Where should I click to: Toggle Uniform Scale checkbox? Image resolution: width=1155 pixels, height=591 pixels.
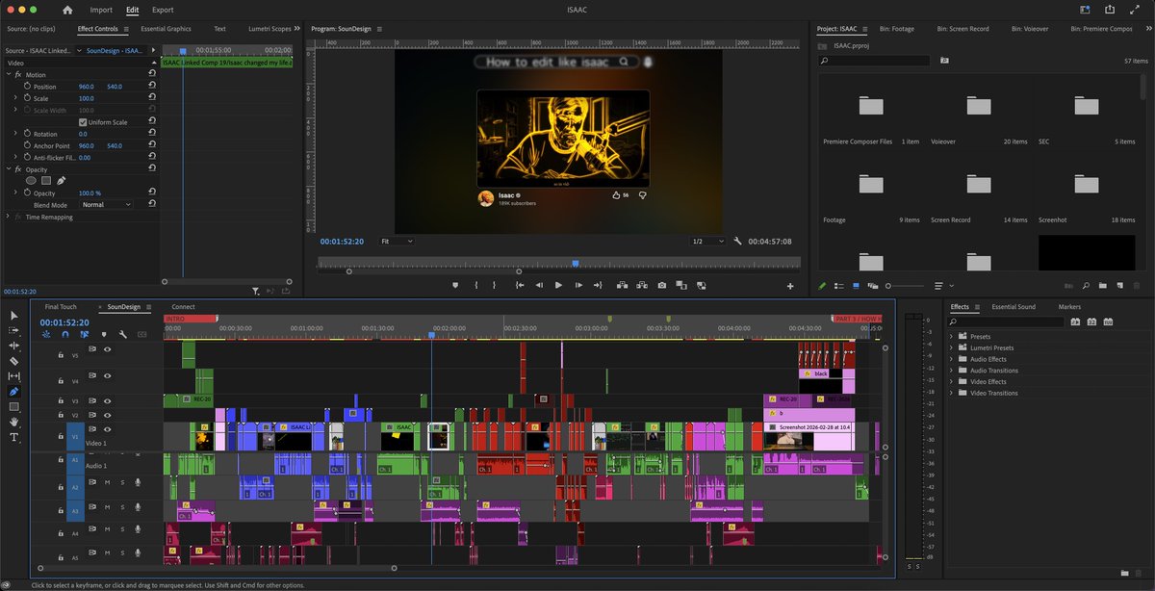click(x=82, y=122)
